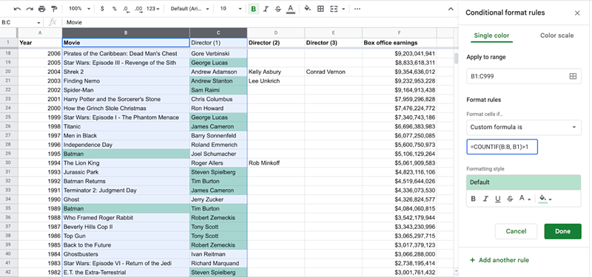The width and height of the screenshot is (592, 277).
Task: Click the Ghostbusters cell
Action: pos(126,254)
